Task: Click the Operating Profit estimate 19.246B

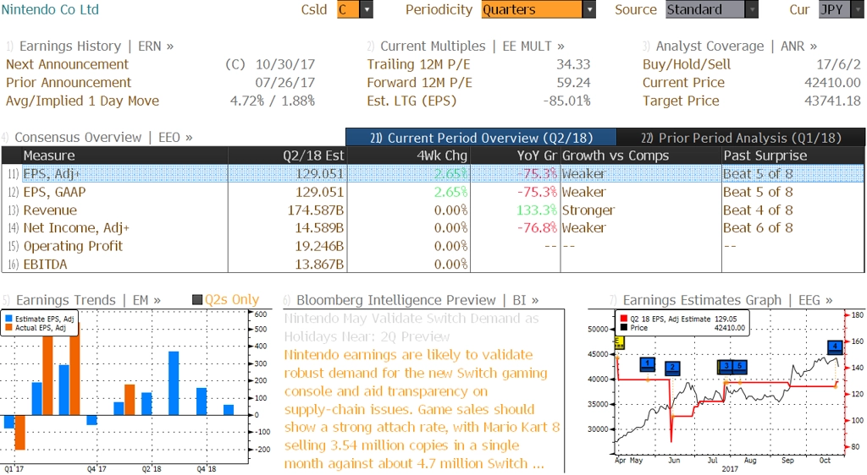Action: pyautogui.click(x=319, y=246)
